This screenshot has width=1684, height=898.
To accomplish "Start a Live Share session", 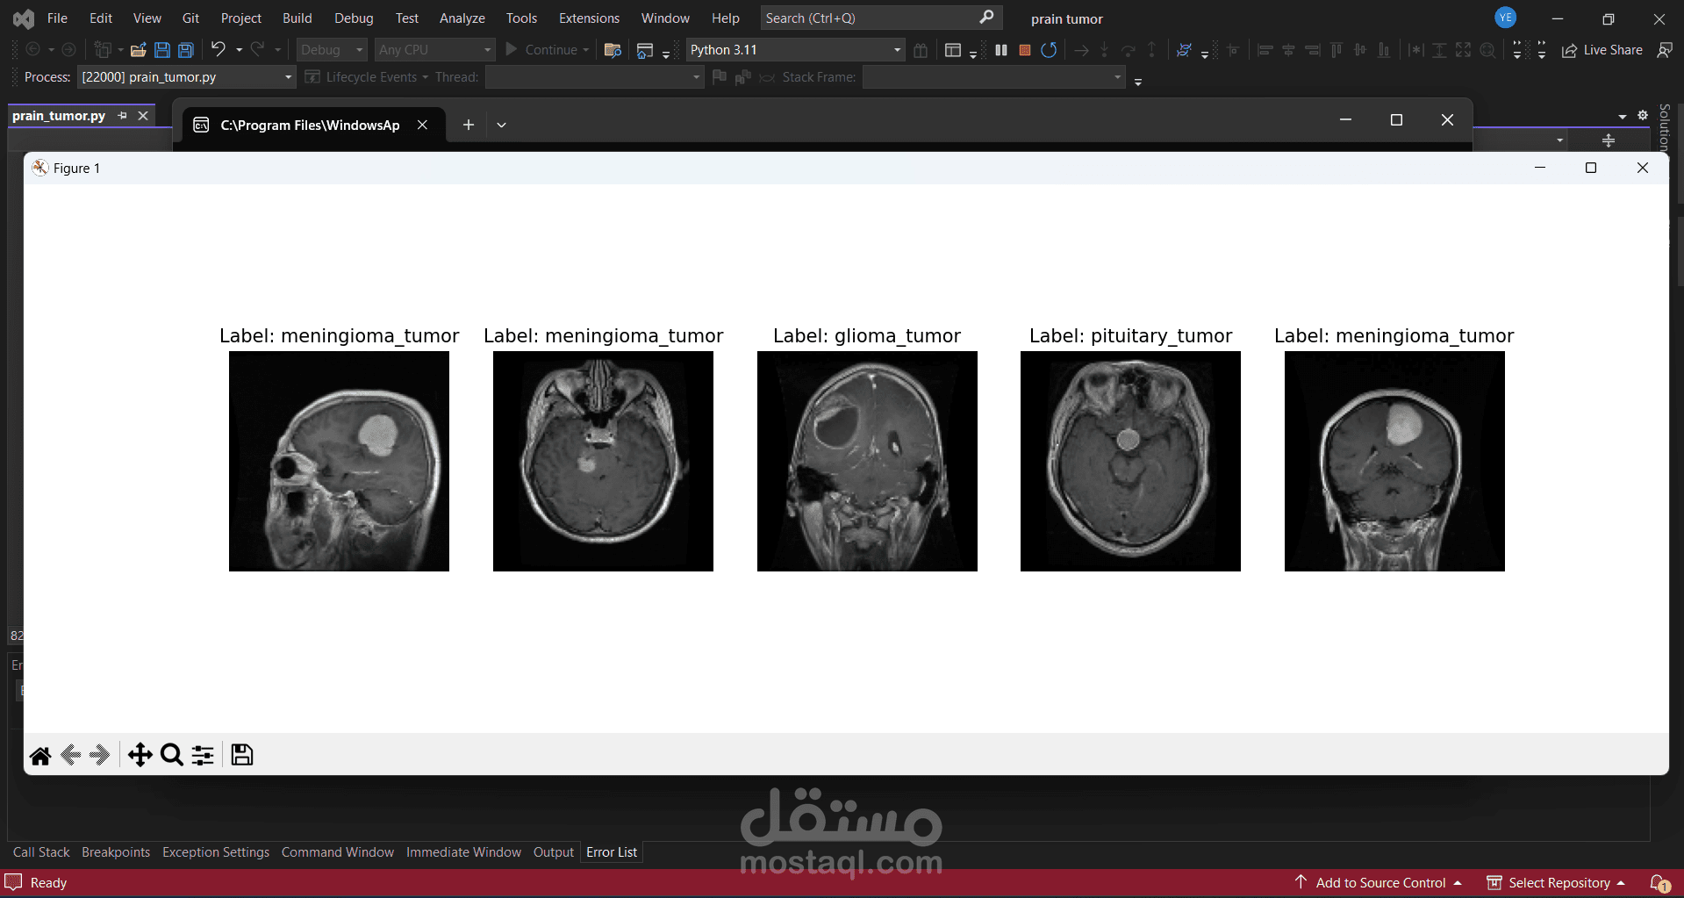I will 1602,50.
